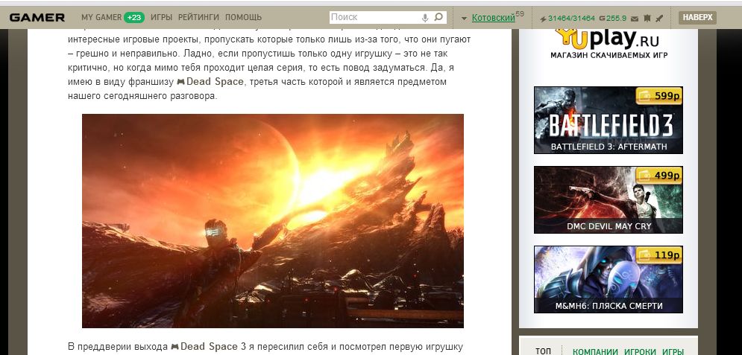Open the DMC Devil May Cry banner
742x355 pixels.
[608, 199]
